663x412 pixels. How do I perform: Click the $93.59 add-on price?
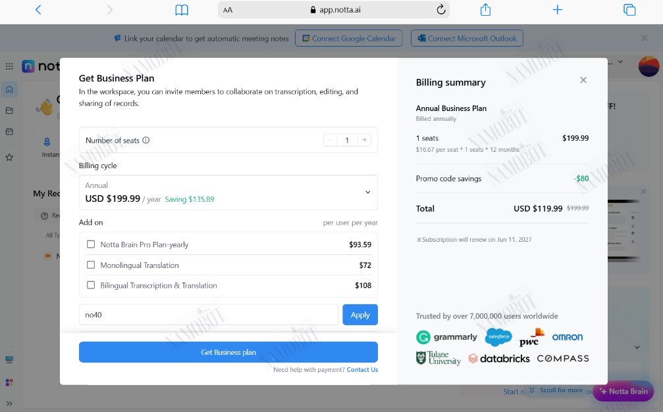[360, 245]
